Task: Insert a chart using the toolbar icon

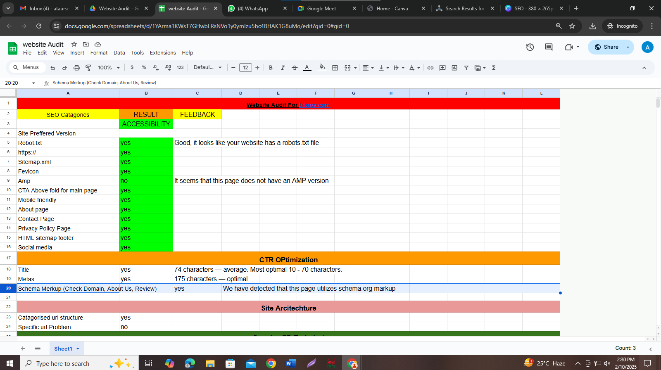Action: (x=454, y=68)
